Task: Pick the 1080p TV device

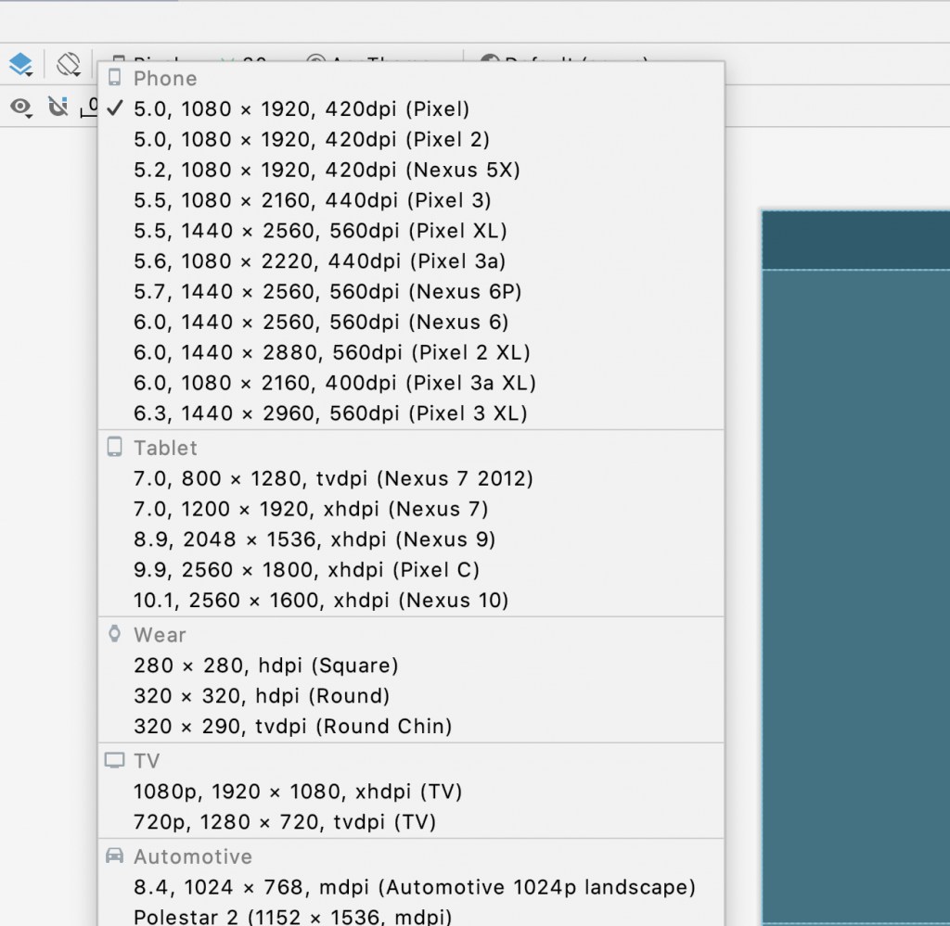Action: (411, 792)
